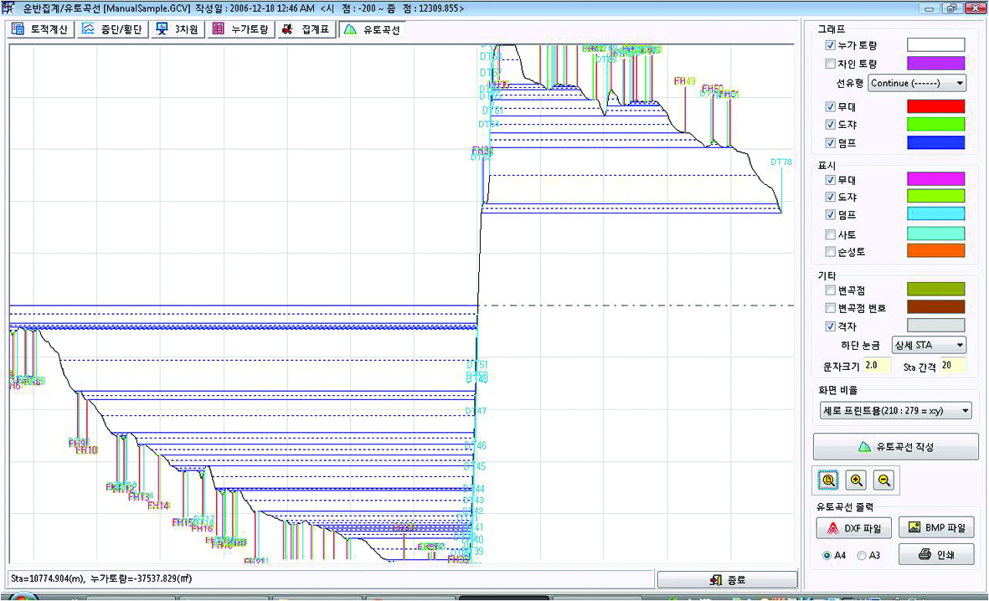Save image via BMP 파일 button
Image resolution: width=989 pixels, height=601 pixels.
tap(936, 528)
